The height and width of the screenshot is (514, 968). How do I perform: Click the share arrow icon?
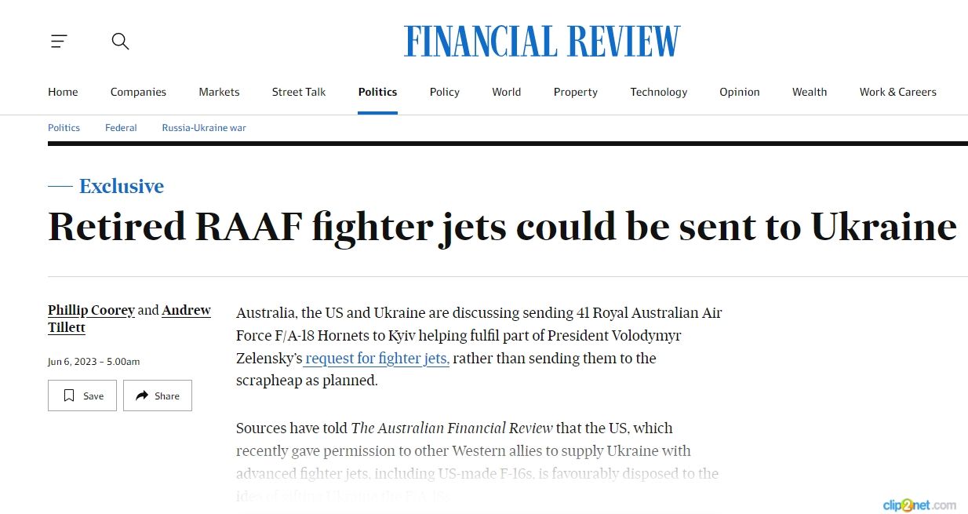pos(142,396)
